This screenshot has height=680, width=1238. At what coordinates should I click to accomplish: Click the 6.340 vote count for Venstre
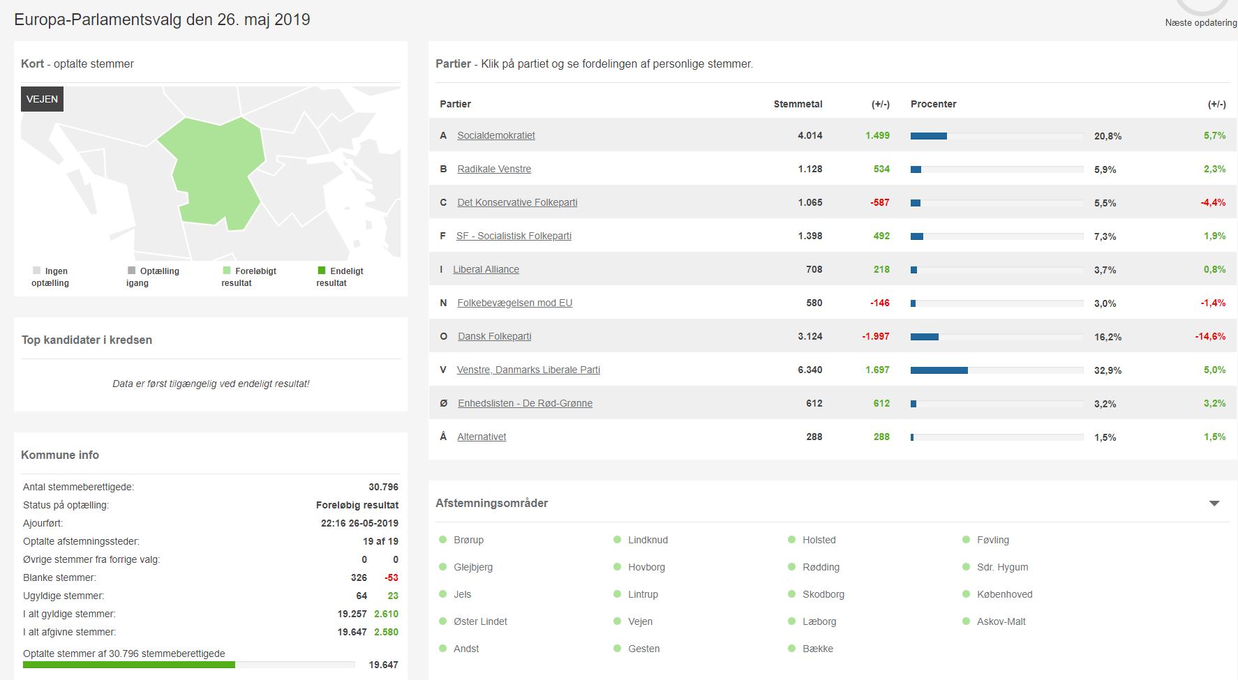pyautogui.click(x=810, y=370)
